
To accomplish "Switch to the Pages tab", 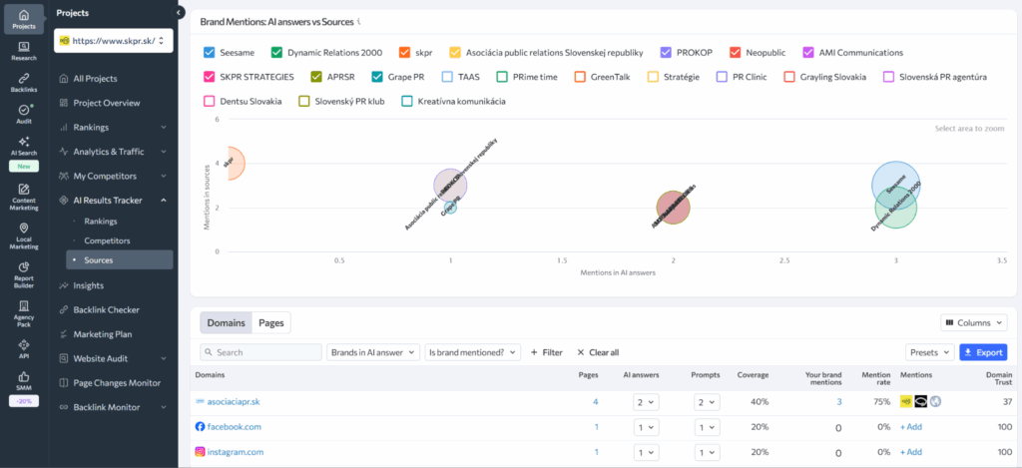I will click(x=271, y=322).
